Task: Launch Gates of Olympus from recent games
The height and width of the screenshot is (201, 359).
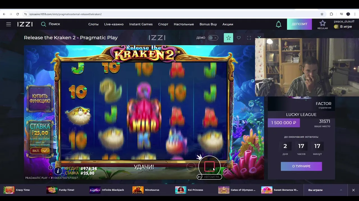Action: click(237, 190)
